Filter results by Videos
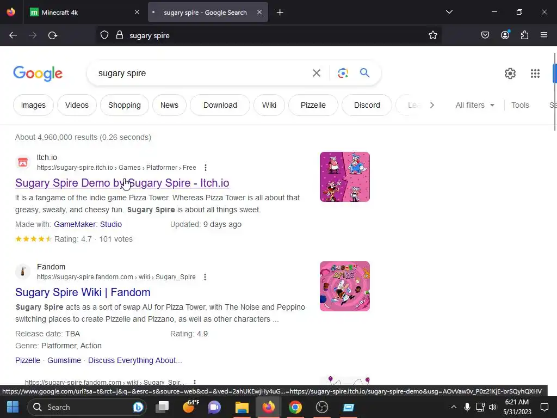Viewport: 557px width, 418px height. (x=77, y=105)
